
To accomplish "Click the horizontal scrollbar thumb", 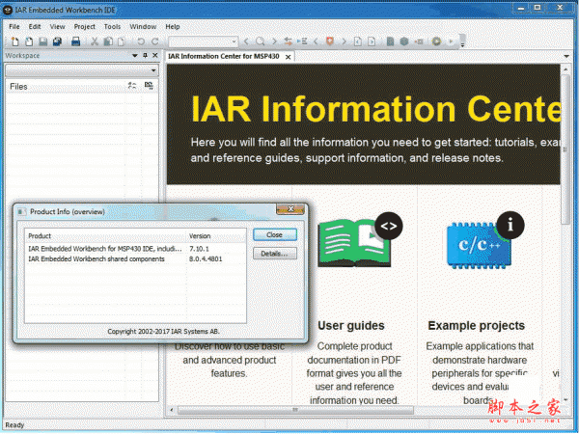I will [295, 410].
